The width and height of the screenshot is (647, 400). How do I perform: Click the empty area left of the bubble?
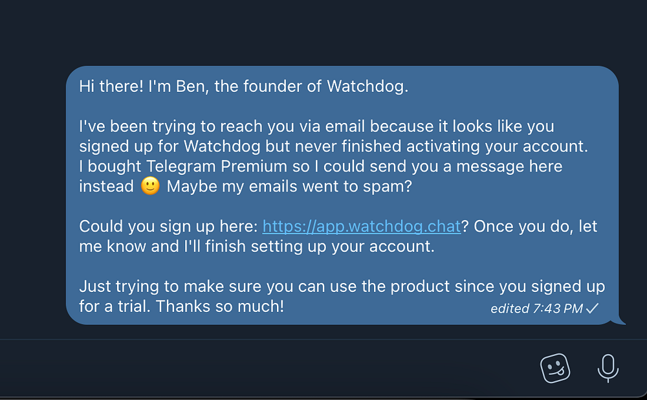pyautogui.click(x=32, y=194)
